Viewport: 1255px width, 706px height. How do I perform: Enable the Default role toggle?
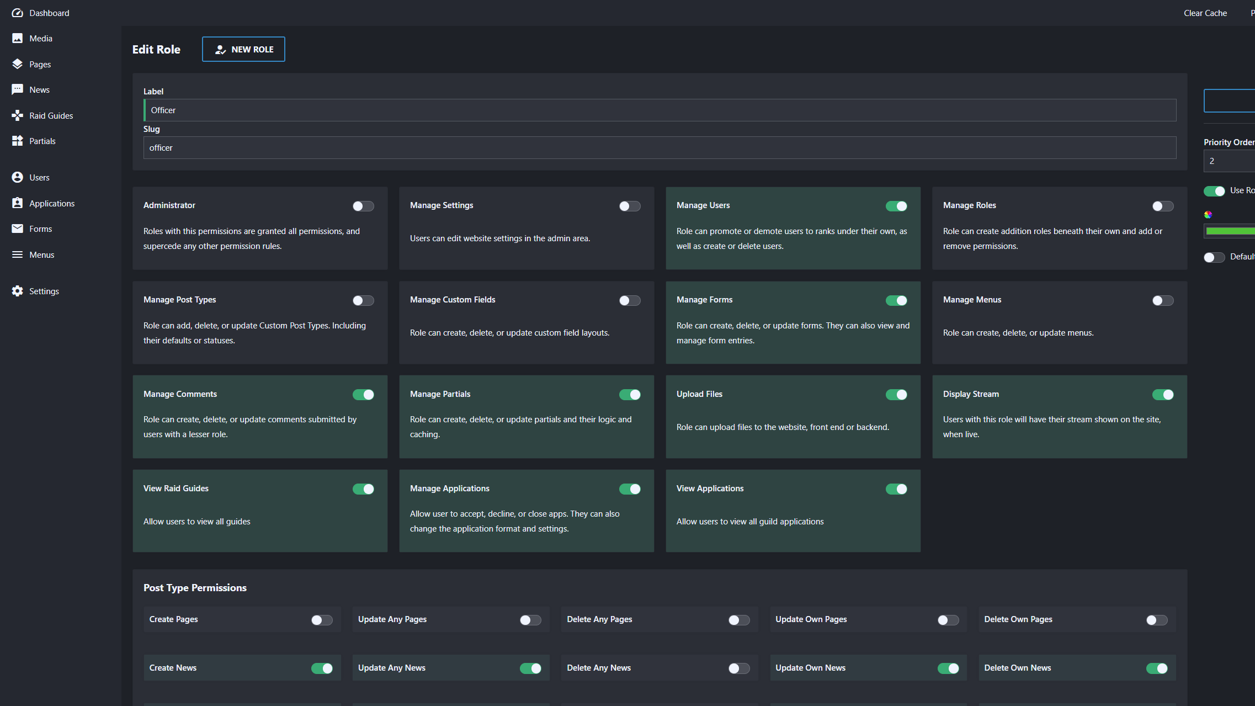coord(1214,257)
